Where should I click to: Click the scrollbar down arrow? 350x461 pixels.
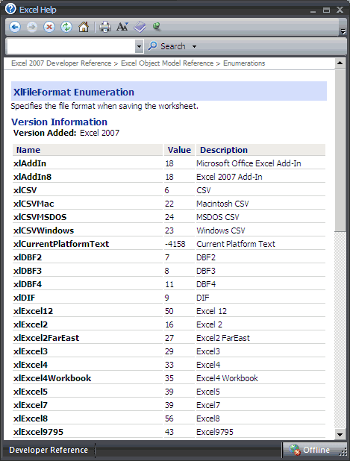340,435
